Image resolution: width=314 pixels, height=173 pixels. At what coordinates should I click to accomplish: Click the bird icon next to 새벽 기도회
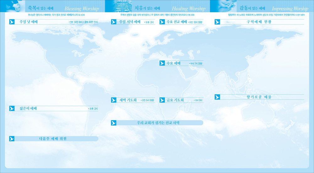pos(114,100)
